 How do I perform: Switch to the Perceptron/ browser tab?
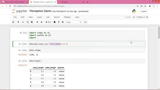point(71,2)
